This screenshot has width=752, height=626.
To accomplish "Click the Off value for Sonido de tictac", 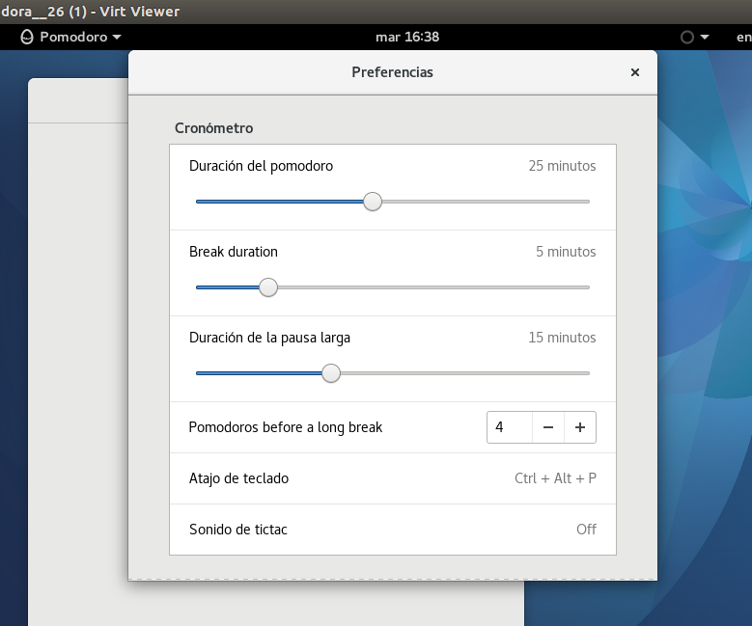I will point(586,530).
